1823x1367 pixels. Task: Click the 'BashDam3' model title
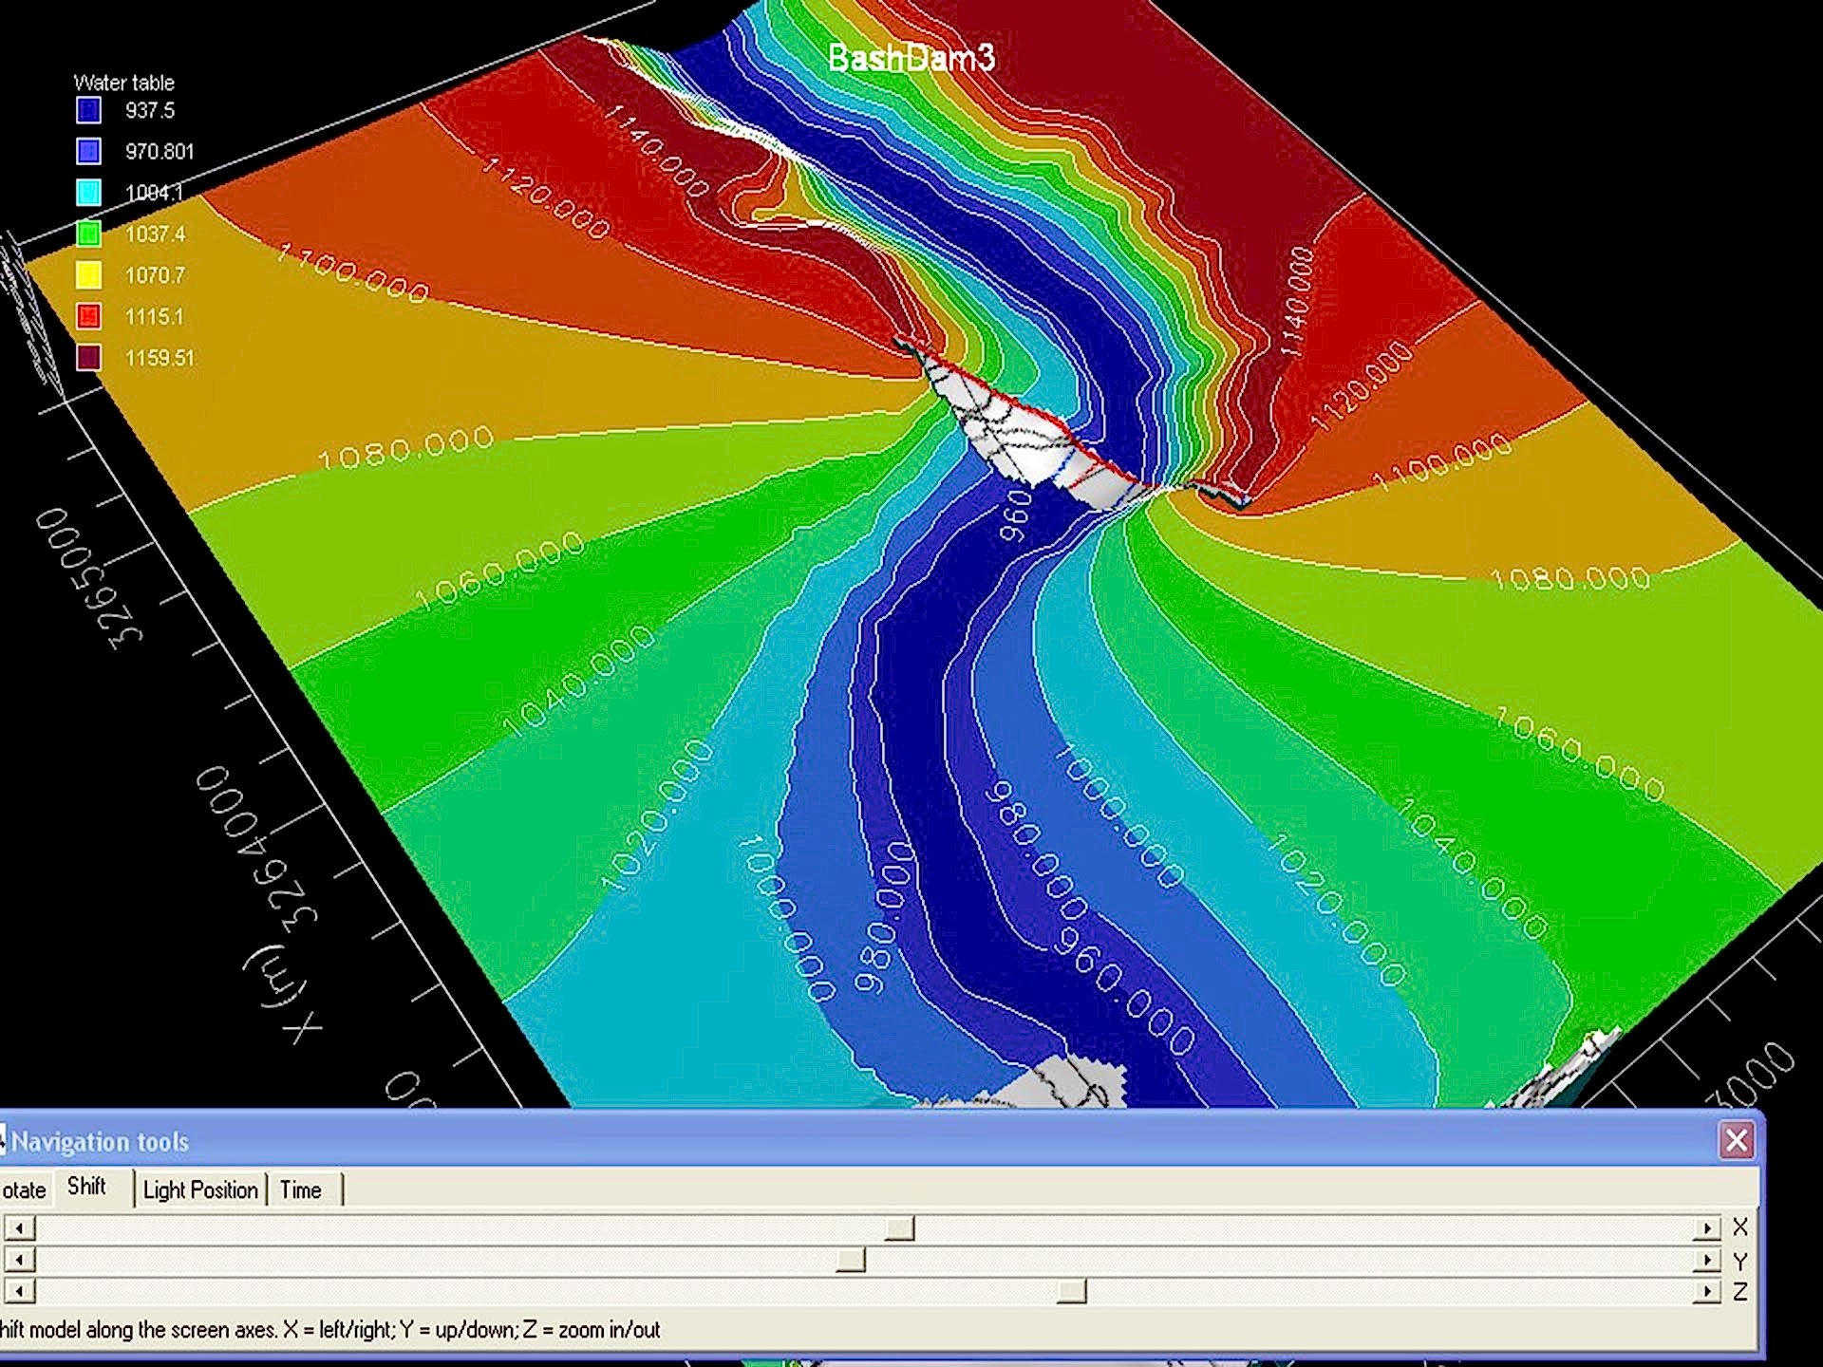click(911, 59)
